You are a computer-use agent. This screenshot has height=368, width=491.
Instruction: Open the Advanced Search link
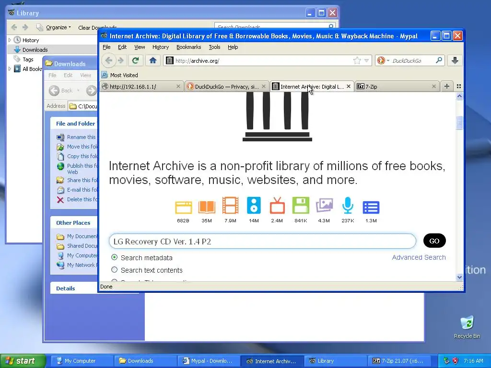(419, 257)
